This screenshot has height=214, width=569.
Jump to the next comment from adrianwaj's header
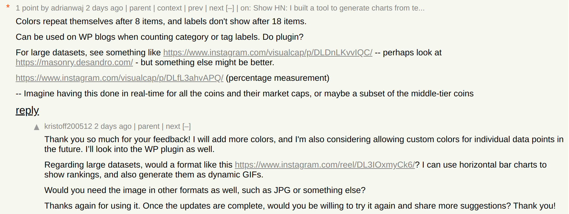[x=216, y=8]
